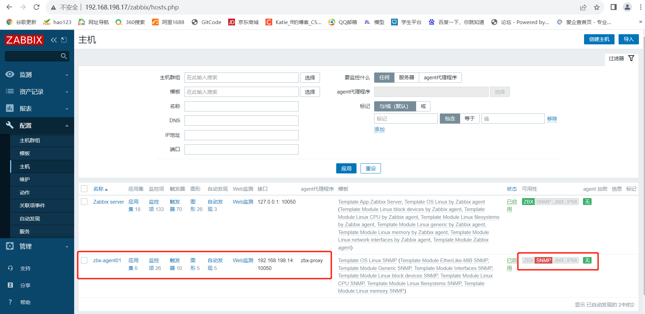Choose 等于 tag operator

(470, 119)
